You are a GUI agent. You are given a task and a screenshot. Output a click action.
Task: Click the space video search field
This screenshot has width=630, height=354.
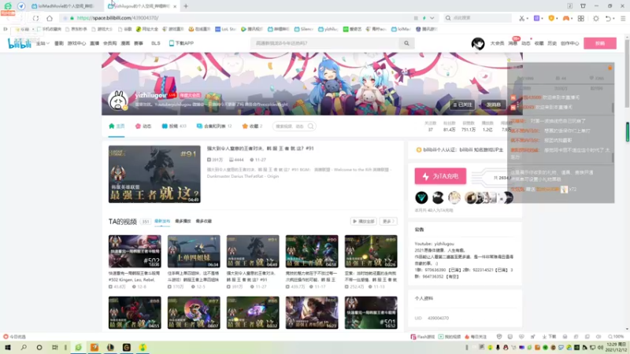[294, 126]
